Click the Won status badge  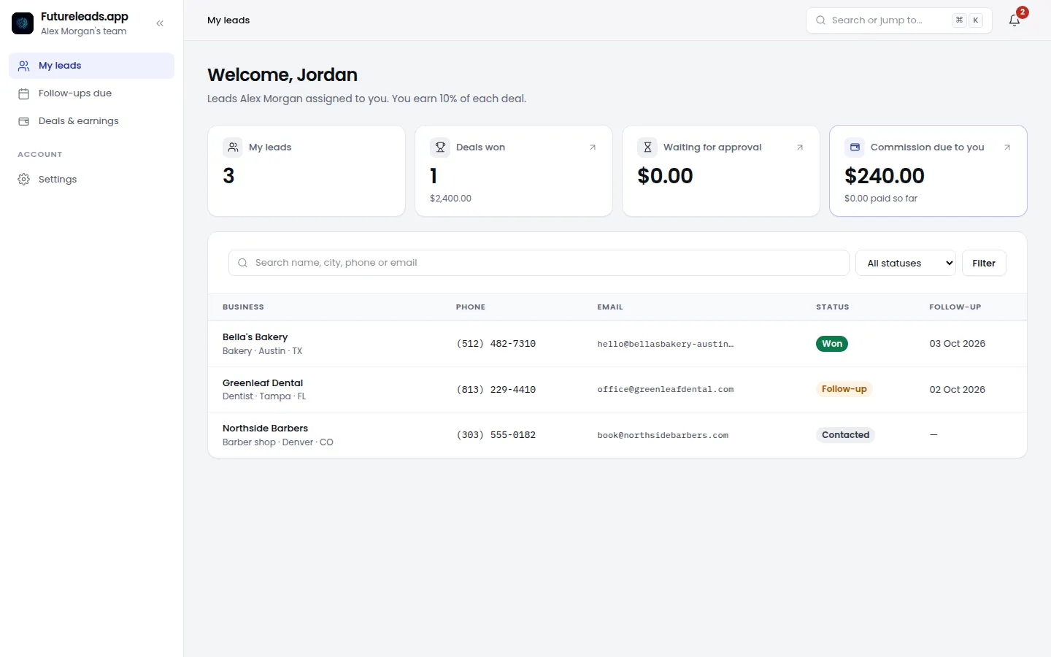click(x=832, y=344)
